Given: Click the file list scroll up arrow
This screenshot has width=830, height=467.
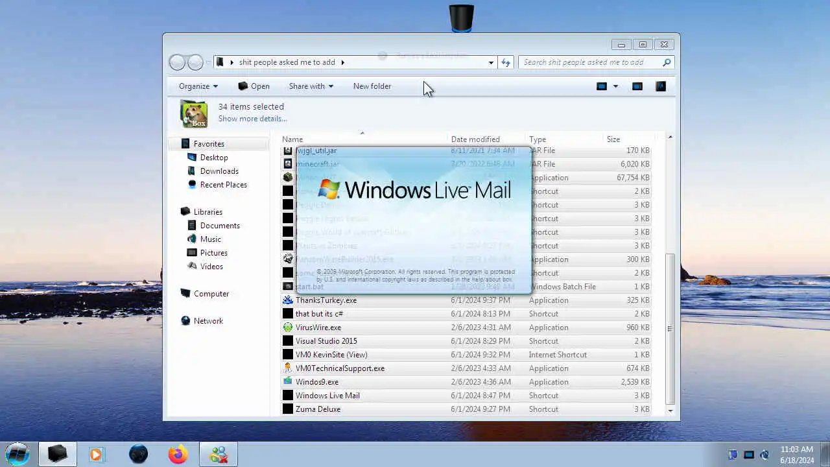Looking at the screenshot, I should pyautogui.click(x=670, y=138).
